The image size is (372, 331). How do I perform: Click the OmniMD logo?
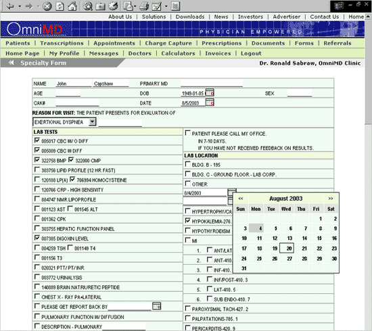(34, 29)
